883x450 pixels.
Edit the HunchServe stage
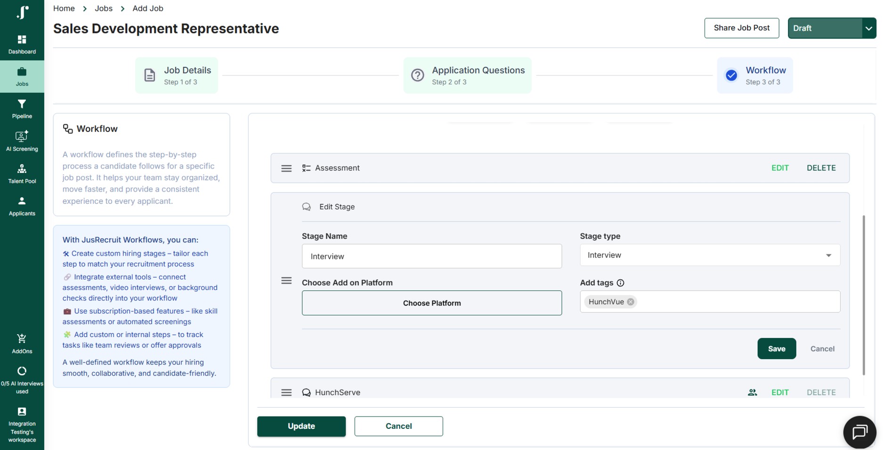coord(780,393)
